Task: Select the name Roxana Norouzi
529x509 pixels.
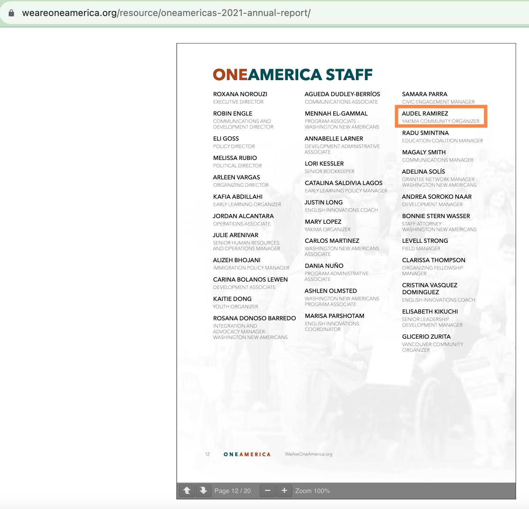Action: 240,94
